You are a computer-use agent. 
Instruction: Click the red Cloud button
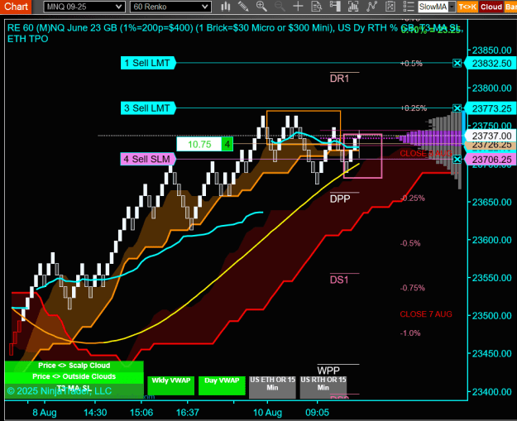491,7
